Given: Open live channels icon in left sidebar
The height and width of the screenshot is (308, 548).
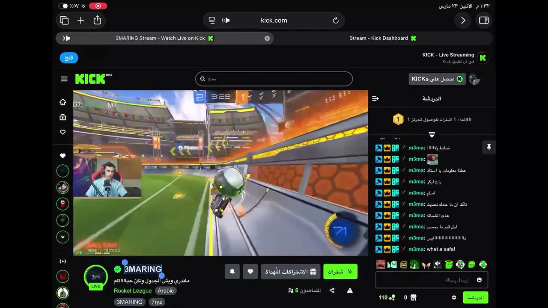Looking at the screenshot, I should 63,261.
